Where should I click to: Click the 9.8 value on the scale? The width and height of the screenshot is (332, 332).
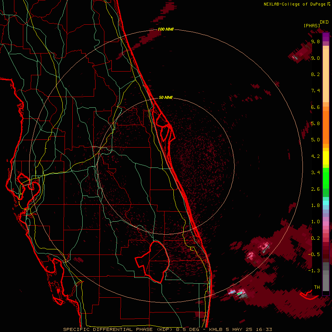point(315,41)
